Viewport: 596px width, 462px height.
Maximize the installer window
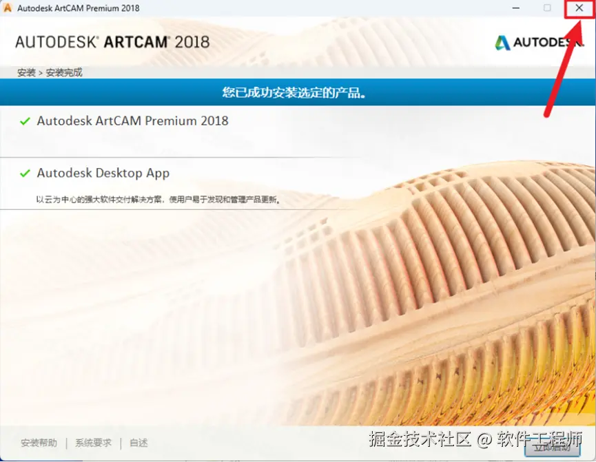click(547, 8)
